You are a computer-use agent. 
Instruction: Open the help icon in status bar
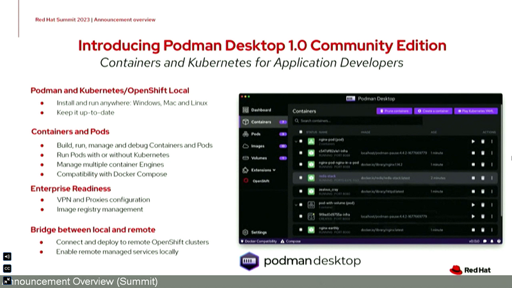[x=499, y=241]
